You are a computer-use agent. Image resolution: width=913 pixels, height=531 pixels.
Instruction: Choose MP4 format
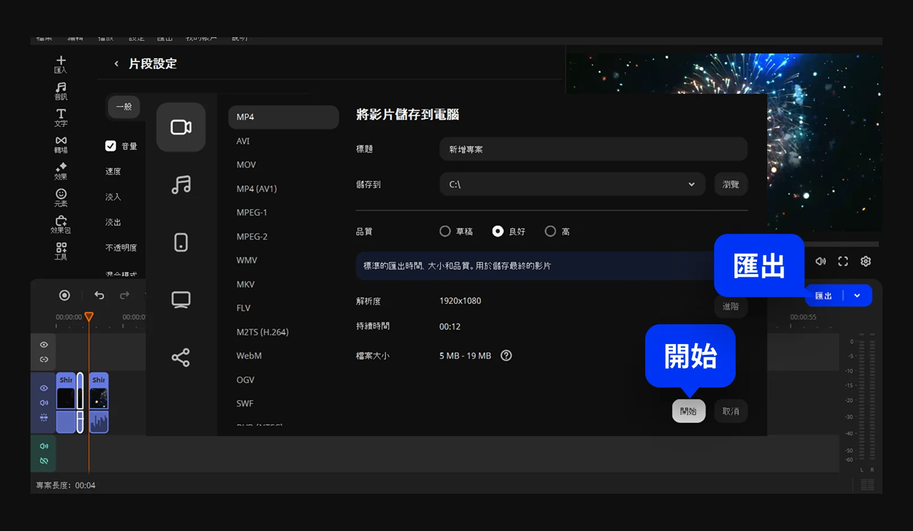[x=284, y=117]
